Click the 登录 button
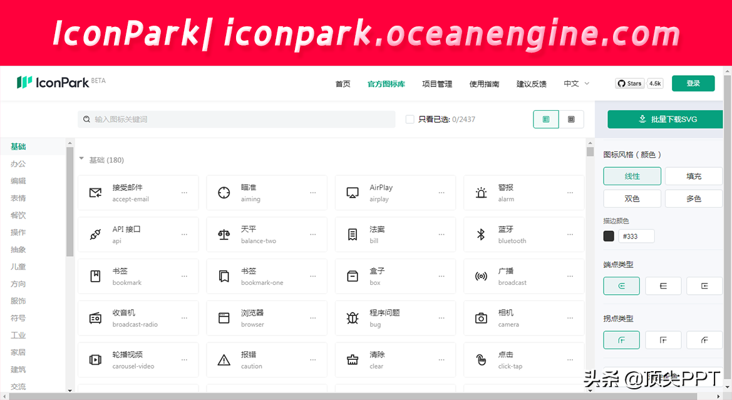This screenshot has height=400, width=732. pyautogui.click(x=693, y=83)
